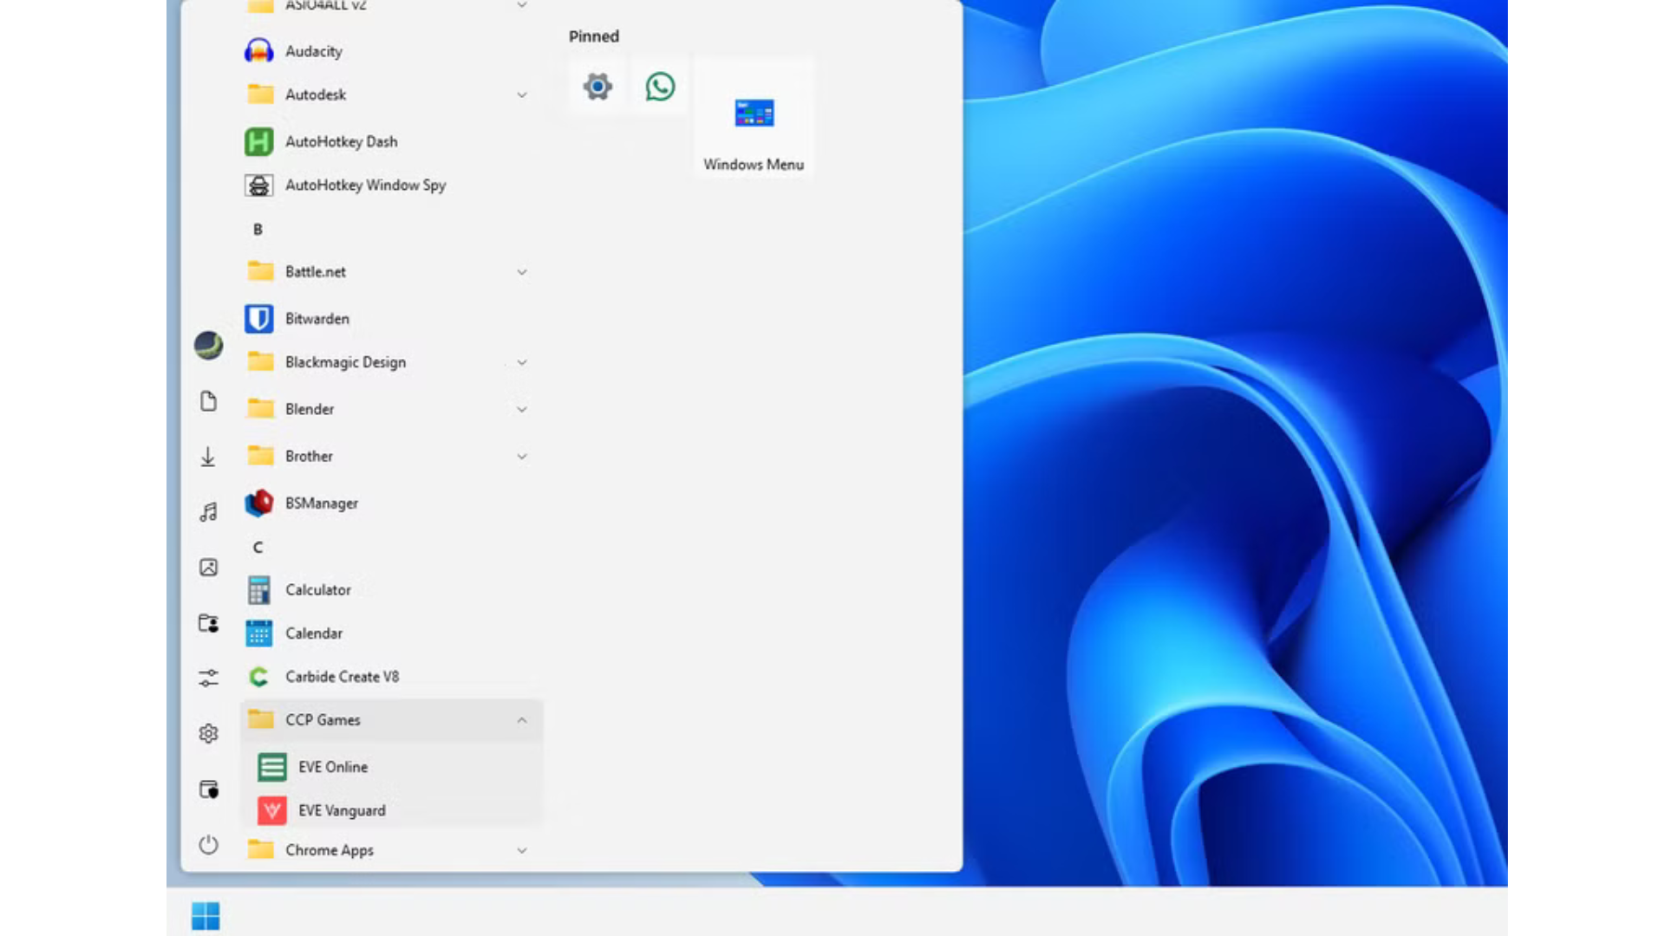This screenshot has width=1665, height=936.
Task: Open Settings from the sidebar gear
Action: click(208, 732)
